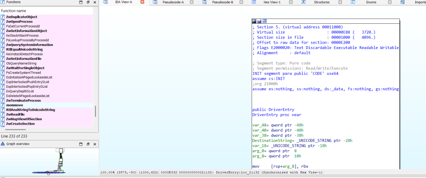
Task: Click the Functions list vertical scrollbar
Action: click(x=96, y=111)
